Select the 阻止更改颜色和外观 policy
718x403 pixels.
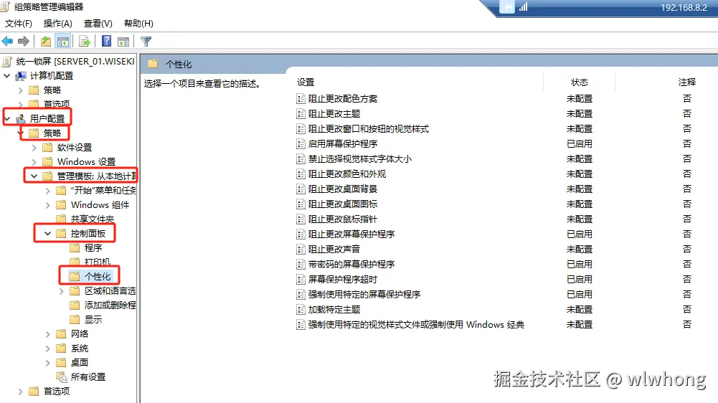pyautogui.click(x=346, y=174)
